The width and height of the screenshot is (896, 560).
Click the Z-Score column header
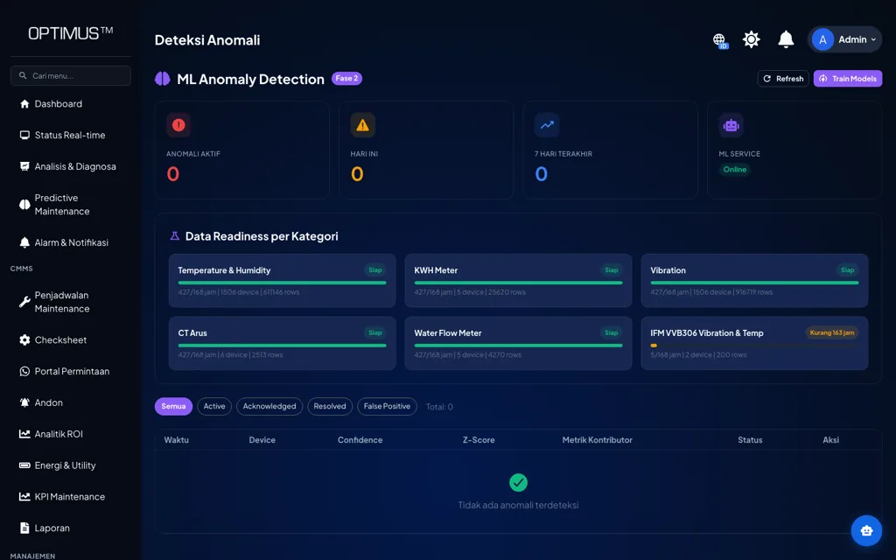(x=479, y=440)
